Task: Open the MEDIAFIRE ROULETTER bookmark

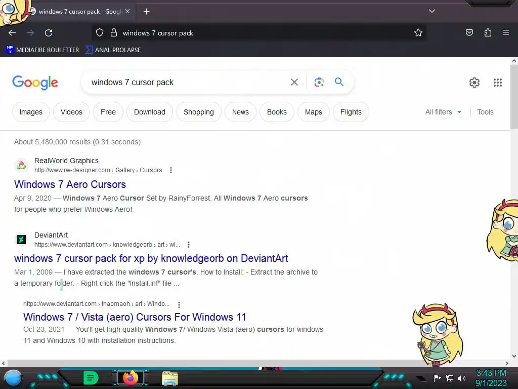Action: tap(42, 50)
